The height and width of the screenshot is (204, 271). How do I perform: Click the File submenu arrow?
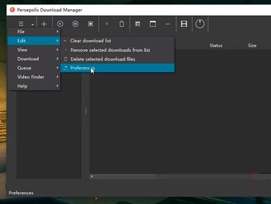tap(58, 32)
